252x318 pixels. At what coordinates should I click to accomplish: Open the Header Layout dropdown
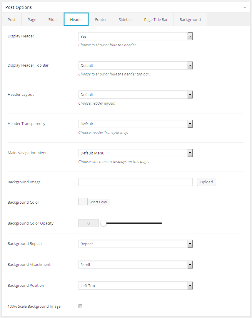tap(135, 95)
